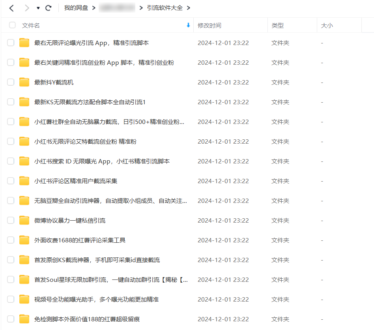Image resolution: width=374 pixels, height=330 pixels.
Task: Select folder name 外面收费1688的红薯评论采集工具
Action: point(80,240)
